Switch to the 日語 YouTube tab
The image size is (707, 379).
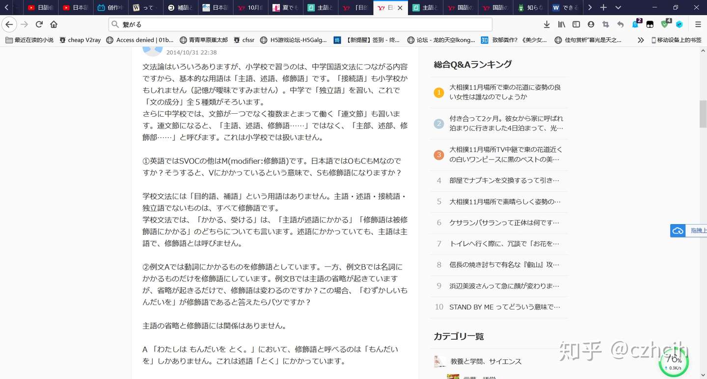(x=41, y=8)
